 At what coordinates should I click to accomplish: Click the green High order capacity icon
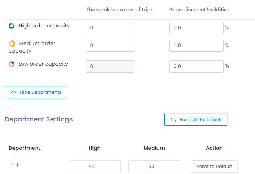pos(11,26)
